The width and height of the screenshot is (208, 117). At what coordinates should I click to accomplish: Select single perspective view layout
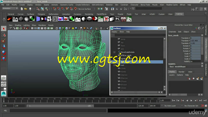click(4, 78)
